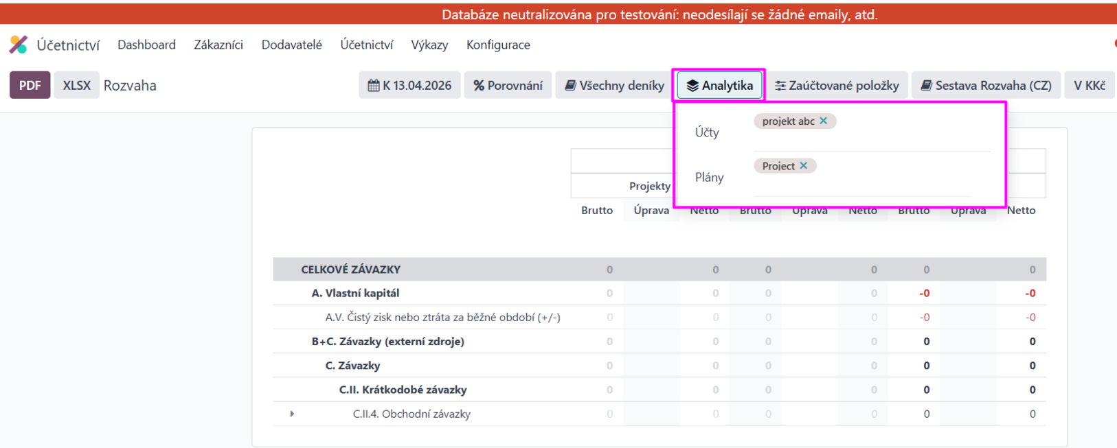
Task: Click the Projekty column header
Action: tap(650, 186)
